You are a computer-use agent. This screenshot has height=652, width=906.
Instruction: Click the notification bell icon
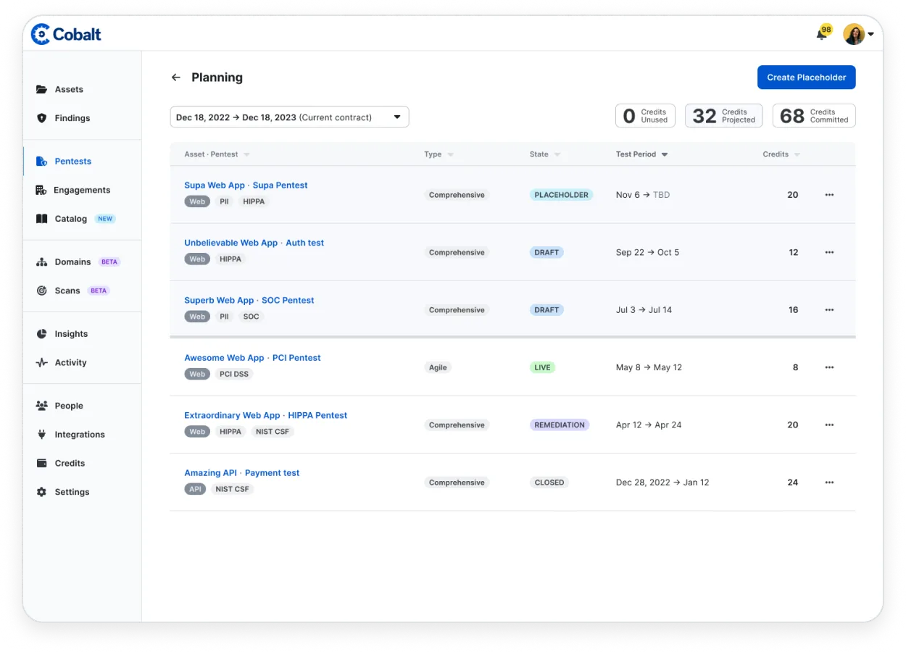point(821,35)
